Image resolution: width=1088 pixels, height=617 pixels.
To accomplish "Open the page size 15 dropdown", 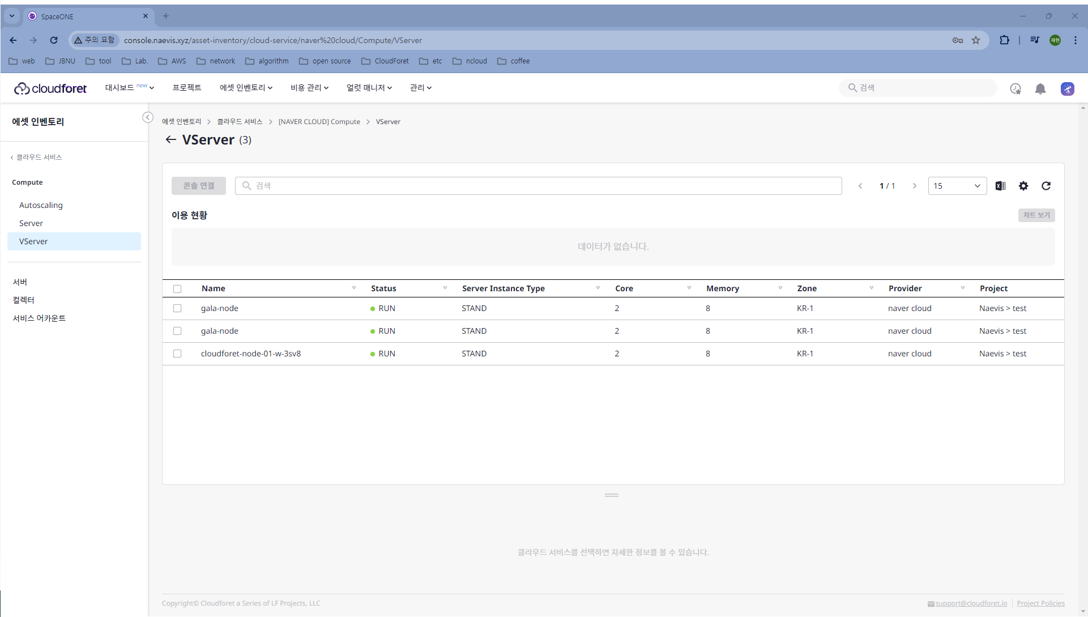I will pos(957,186).
